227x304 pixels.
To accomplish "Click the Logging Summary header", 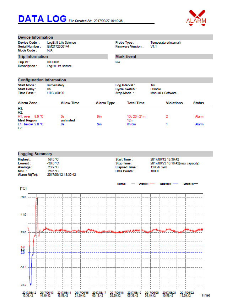I will 35,154.
